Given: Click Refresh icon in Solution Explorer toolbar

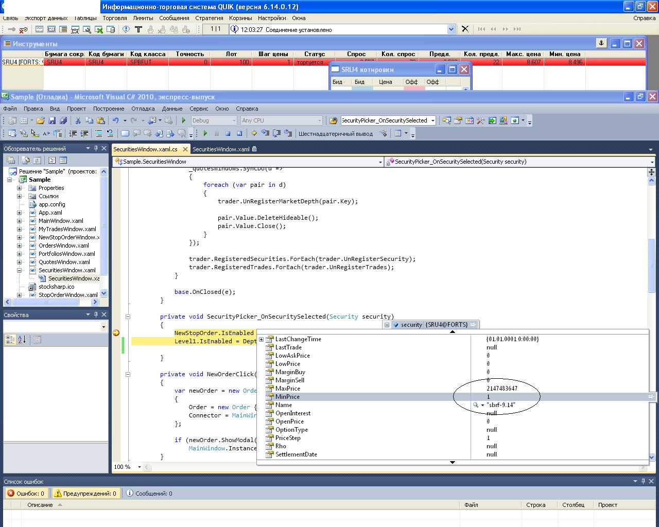Looking at the screenshot, I should coord(37,160).
